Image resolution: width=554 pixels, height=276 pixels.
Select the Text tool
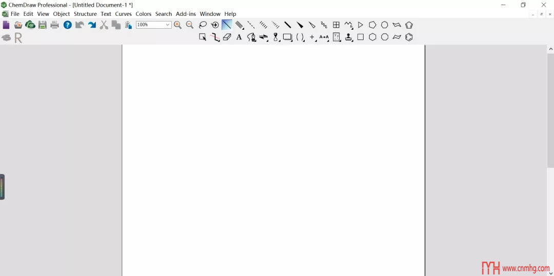pyautogui.click(x=239, y=37)
